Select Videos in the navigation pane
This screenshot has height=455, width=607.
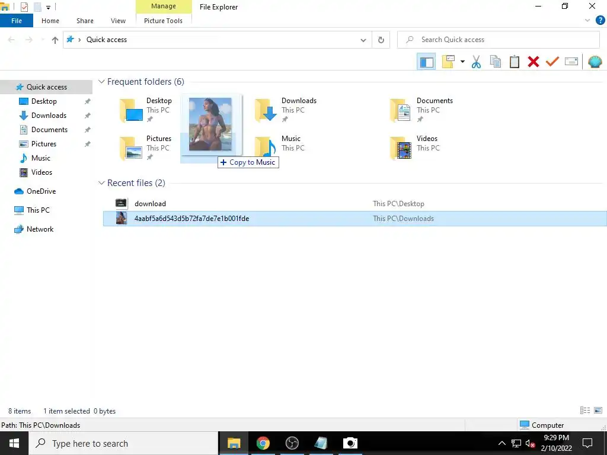click(41, 172)
